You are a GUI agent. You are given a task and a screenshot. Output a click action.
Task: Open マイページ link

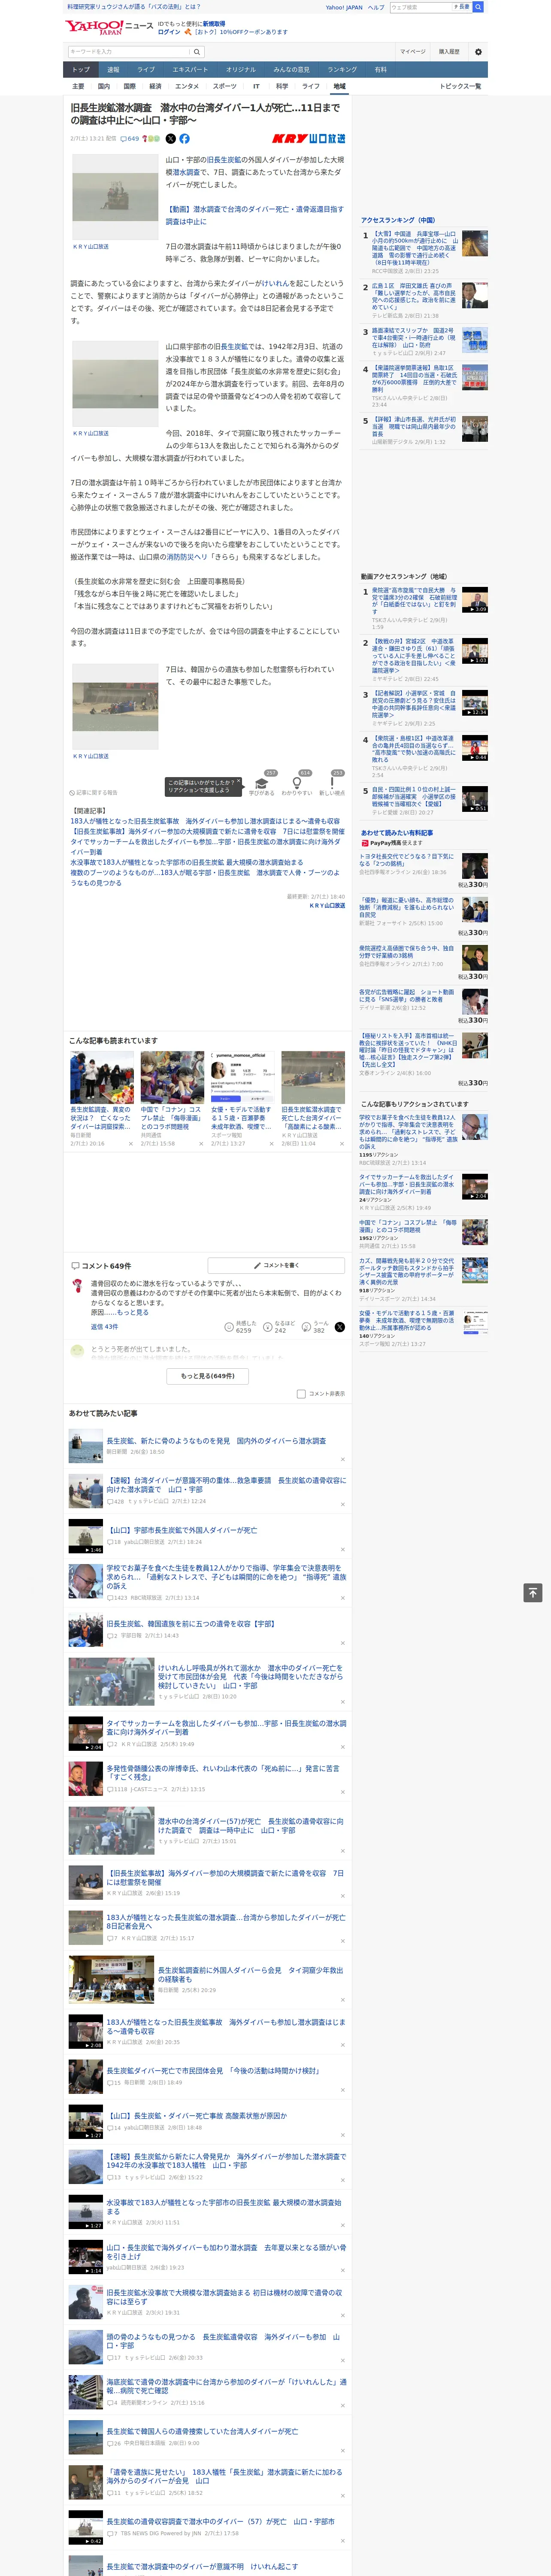click(x=413, y=52)
